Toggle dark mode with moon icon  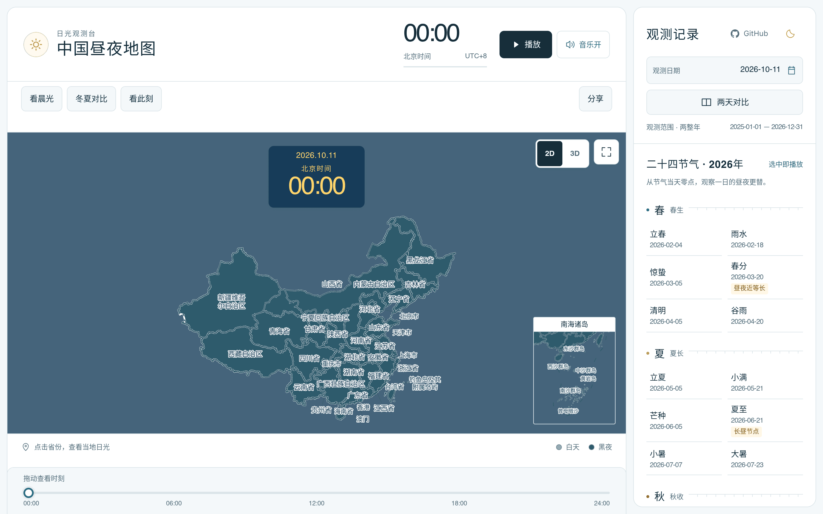click(x=790, y=34)
